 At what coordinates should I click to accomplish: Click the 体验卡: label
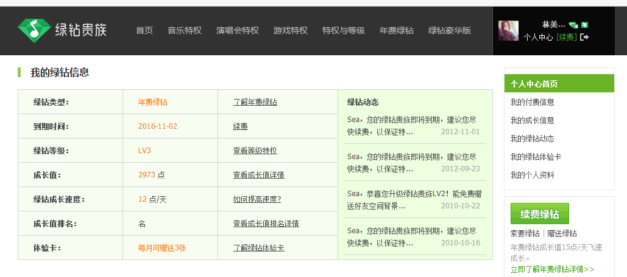click(47, 248)
